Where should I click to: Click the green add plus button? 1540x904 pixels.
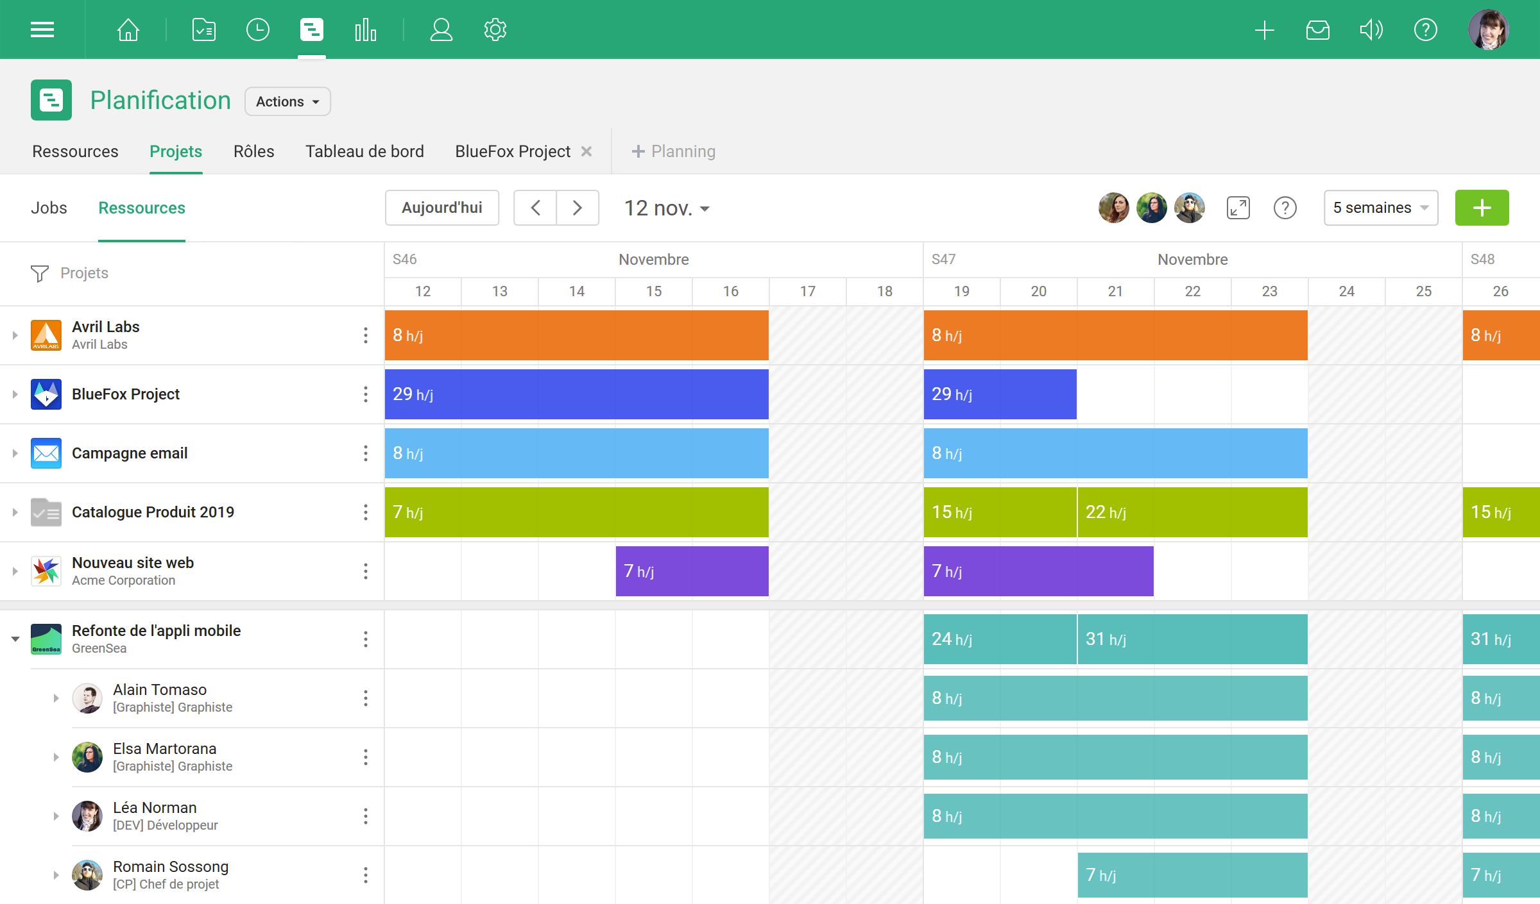tap(1482, 208)
